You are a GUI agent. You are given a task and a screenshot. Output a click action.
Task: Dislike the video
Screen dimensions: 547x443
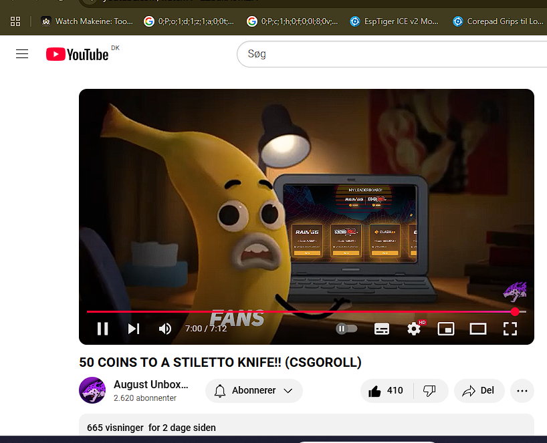[x=430, y=391]
